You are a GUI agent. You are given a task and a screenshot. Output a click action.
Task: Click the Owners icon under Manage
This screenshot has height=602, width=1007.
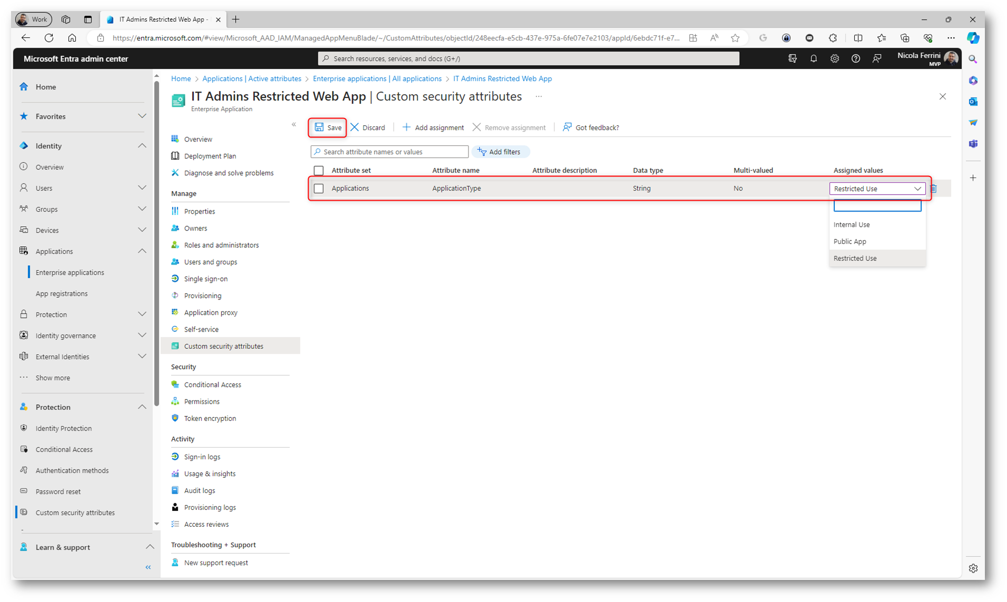175,228
